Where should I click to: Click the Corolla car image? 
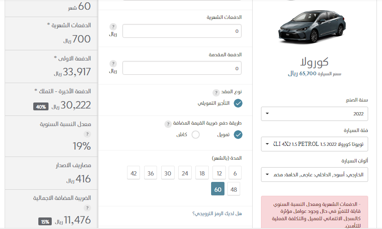[312, 26]
